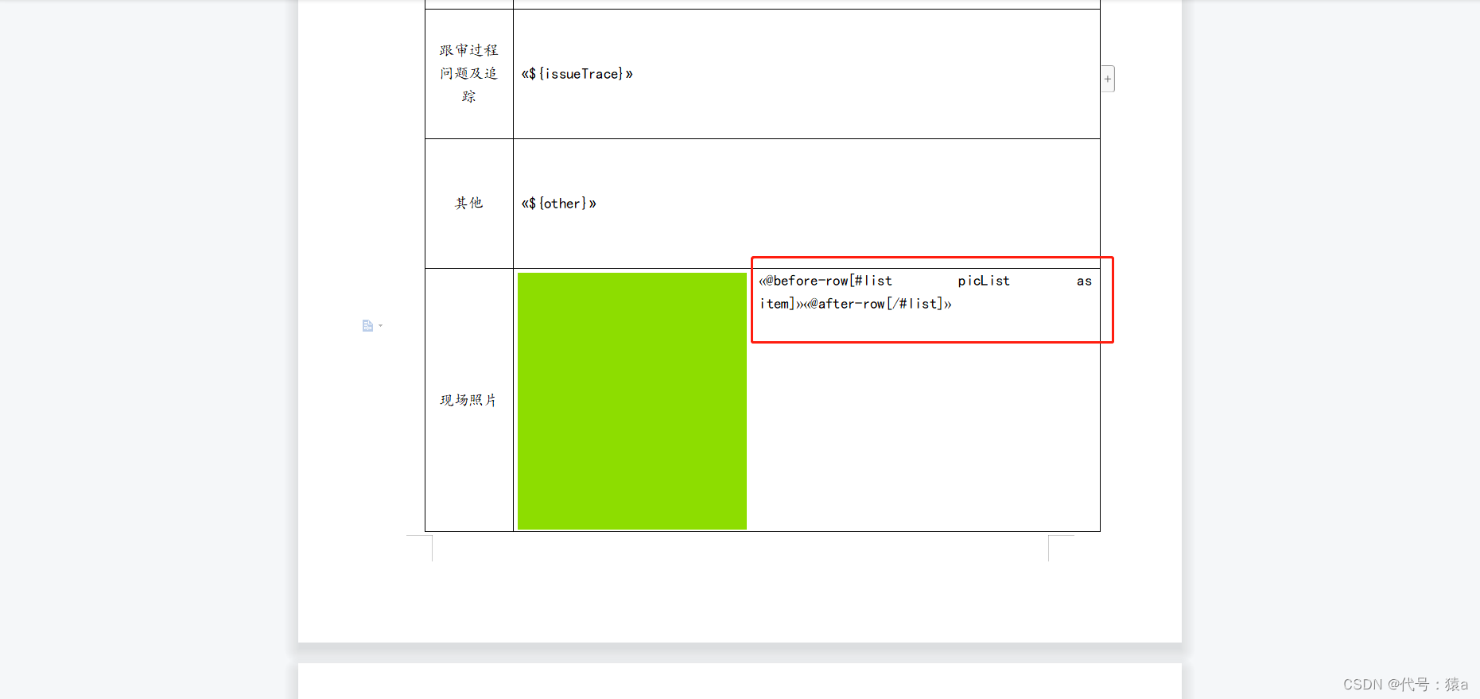
Task: Click the 其他 label cell
Action: [x=469, y=204]
